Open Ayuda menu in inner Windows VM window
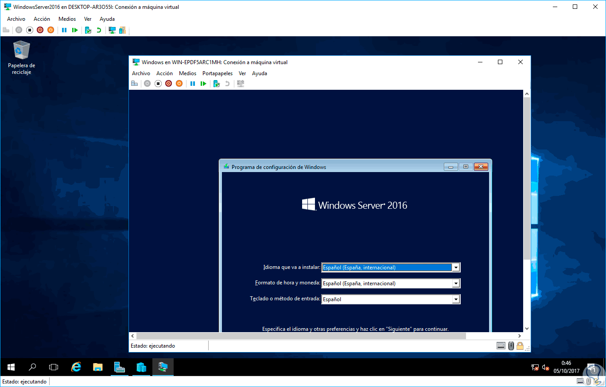Image resolution: width=606 pixels, height=387 pixels. 260,73
